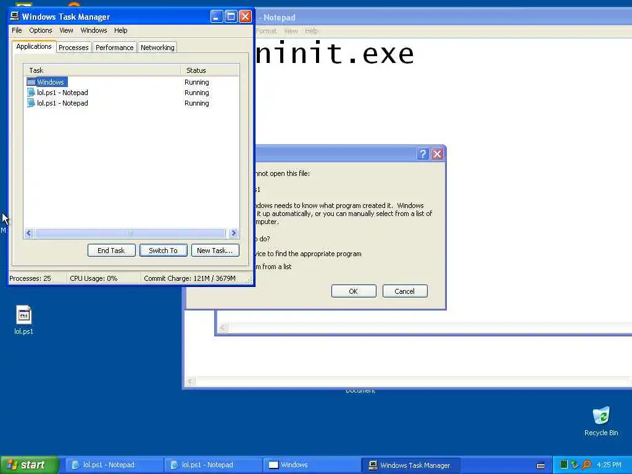Click the Windows Task Manager taskbar button
Viewport: 632px width, 474px height.
point(410,465)
